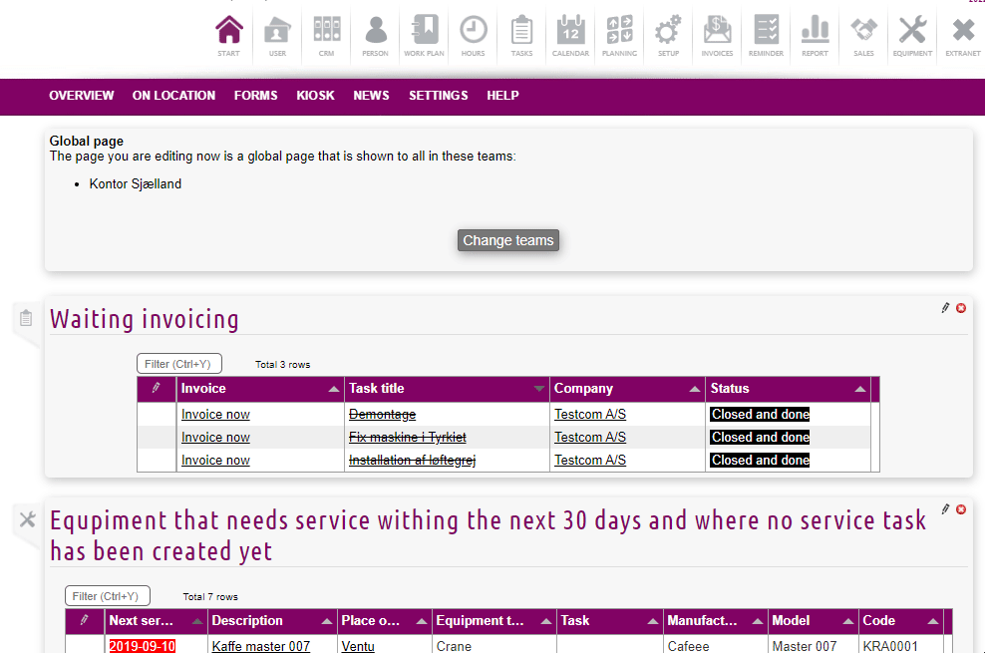Image resolution: width=985 pixels, height=653 pixels.
Task: Open the Invoices icon
Action: coord(717,35)
